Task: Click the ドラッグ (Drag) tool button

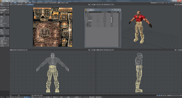Action: (5, 18)
